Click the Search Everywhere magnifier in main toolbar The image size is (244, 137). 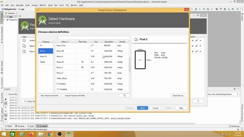click(x=238, y=9)
